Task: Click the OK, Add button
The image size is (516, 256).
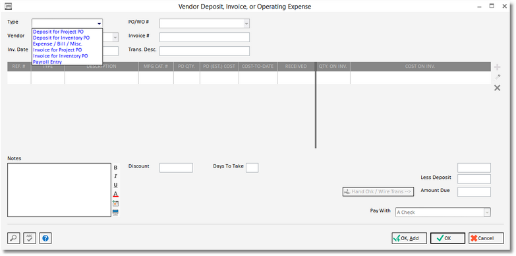Action: tap(409, 238)
